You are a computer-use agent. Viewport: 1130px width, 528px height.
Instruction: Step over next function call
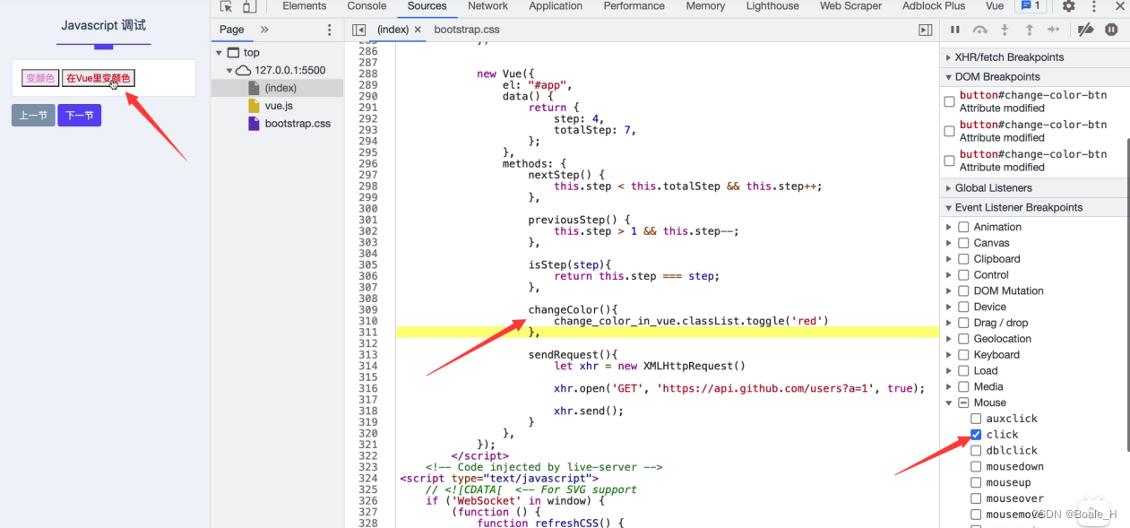coord(980,30)
